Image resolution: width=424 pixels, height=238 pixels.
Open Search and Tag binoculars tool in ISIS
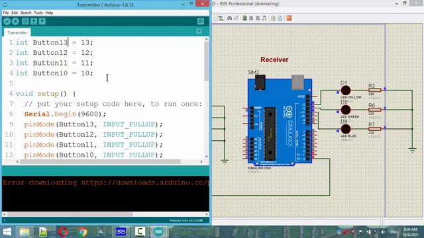[230, 18]
